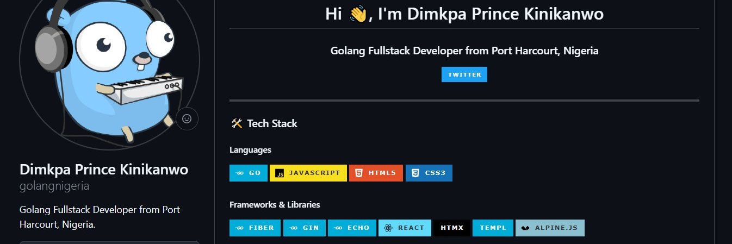Click the Frameworks & Libraries subheading
732x244 pixels.
tap(275, 205)
